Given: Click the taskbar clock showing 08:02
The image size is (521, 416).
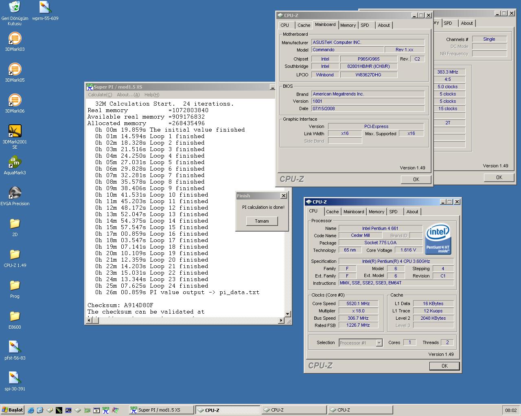Looking at the screenshot, I should coord(511,410).
